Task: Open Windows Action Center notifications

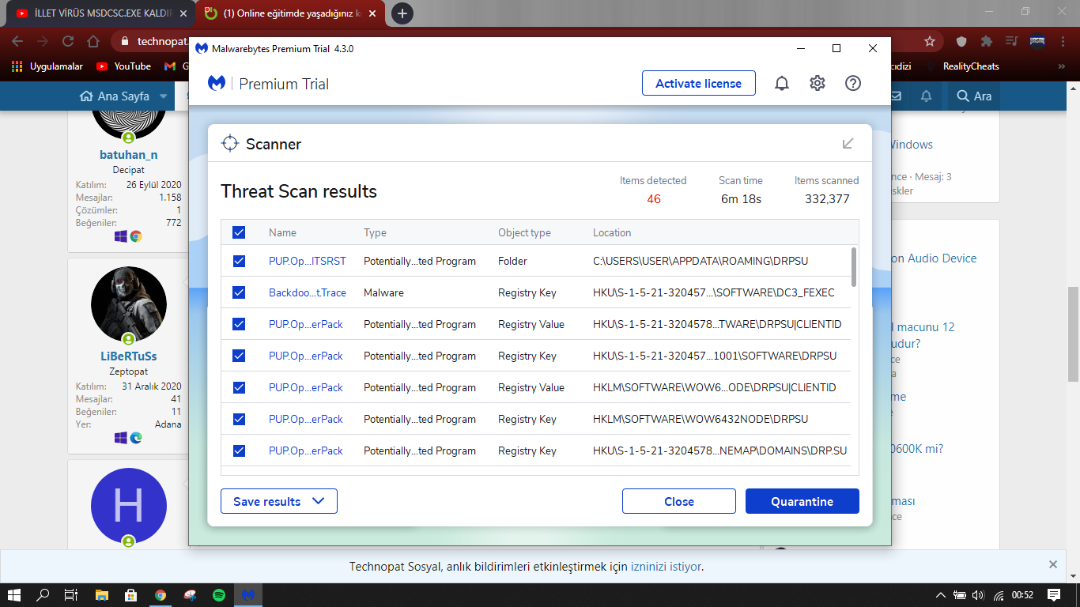Action: tap(1054, 595)
